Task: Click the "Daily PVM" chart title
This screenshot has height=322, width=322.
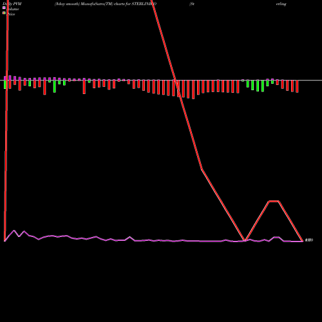Action: coord(12,4)
